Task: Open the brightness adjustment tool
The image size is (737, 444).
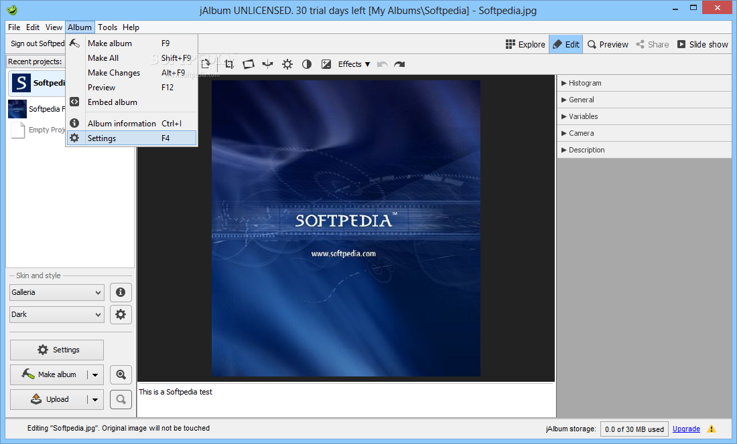Action: tap(287, 64)
